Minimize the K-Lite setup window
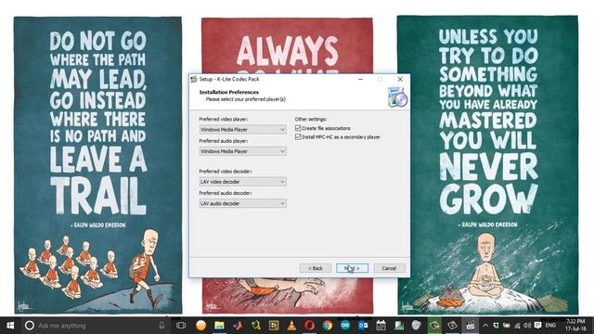 tap(360, 79)
